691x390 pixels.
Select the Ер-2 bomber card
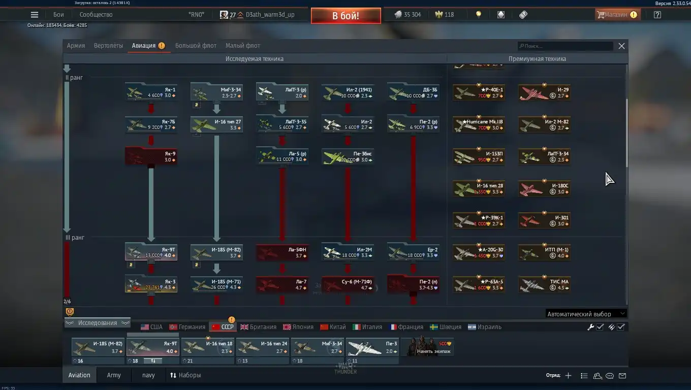click(413, 252)
